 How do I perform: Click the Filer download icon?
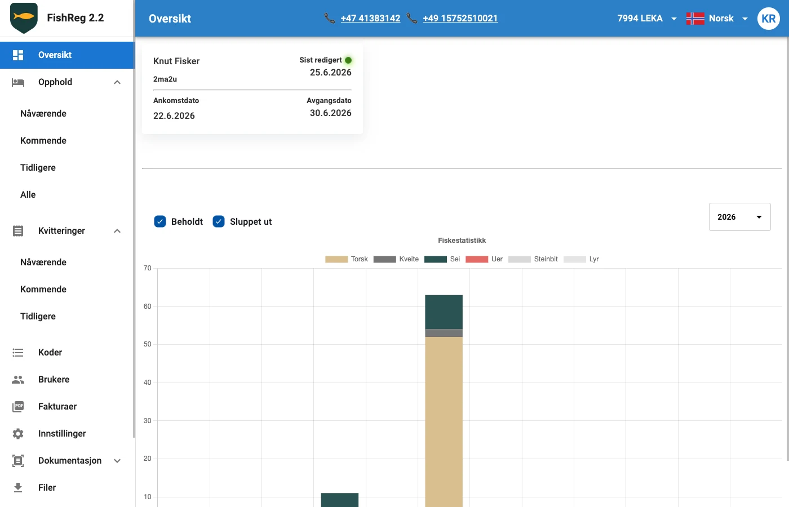(18, 488)
